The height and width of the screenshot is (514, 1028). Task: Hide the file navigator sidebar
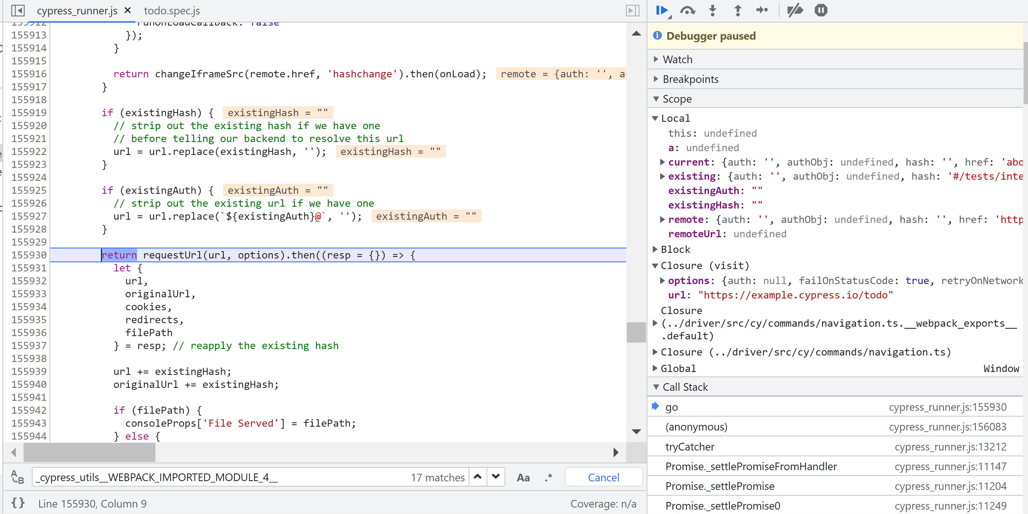point(18,10)
